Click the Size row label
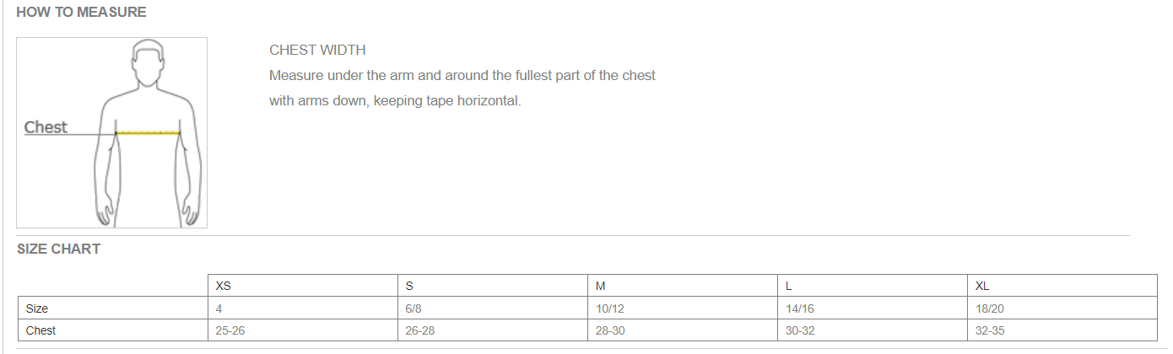Screen dimensions: 1173x354 (113, 308)
